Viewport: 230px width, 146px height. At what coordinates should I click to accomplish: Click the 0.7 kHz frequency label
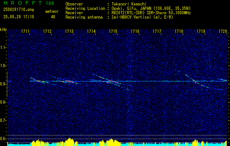[3, 120]
